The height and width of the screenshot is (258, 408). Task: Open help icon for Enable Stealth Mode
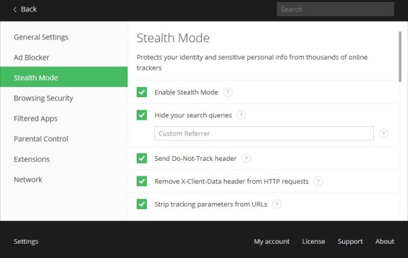[228, 92]
